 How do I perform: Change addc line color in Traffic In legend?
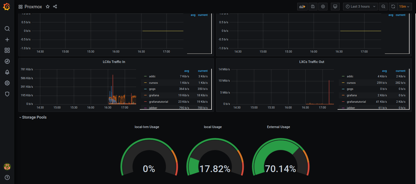145,76
